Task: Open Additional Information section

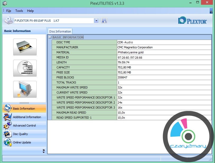Action: click(x=27, y=117)
